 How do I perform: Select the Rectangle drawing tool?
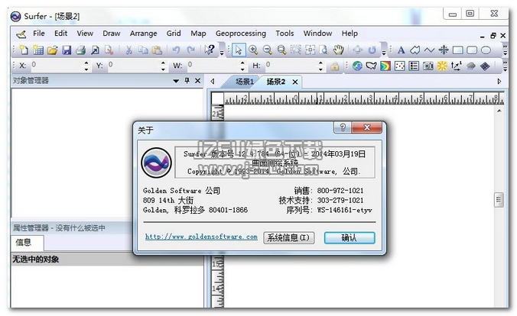[457, 50]
